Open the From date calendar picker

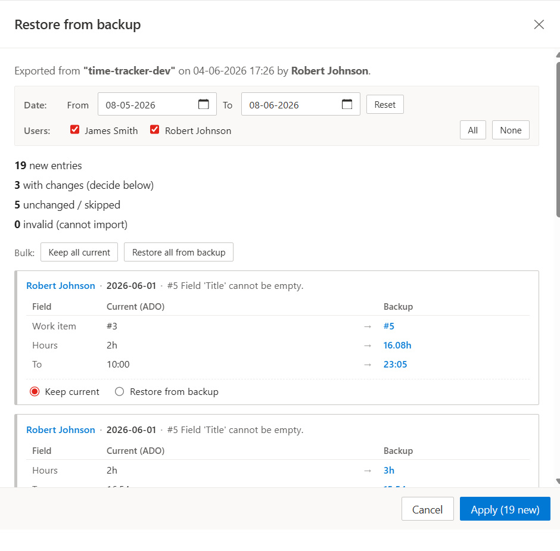tap(203, 104)
